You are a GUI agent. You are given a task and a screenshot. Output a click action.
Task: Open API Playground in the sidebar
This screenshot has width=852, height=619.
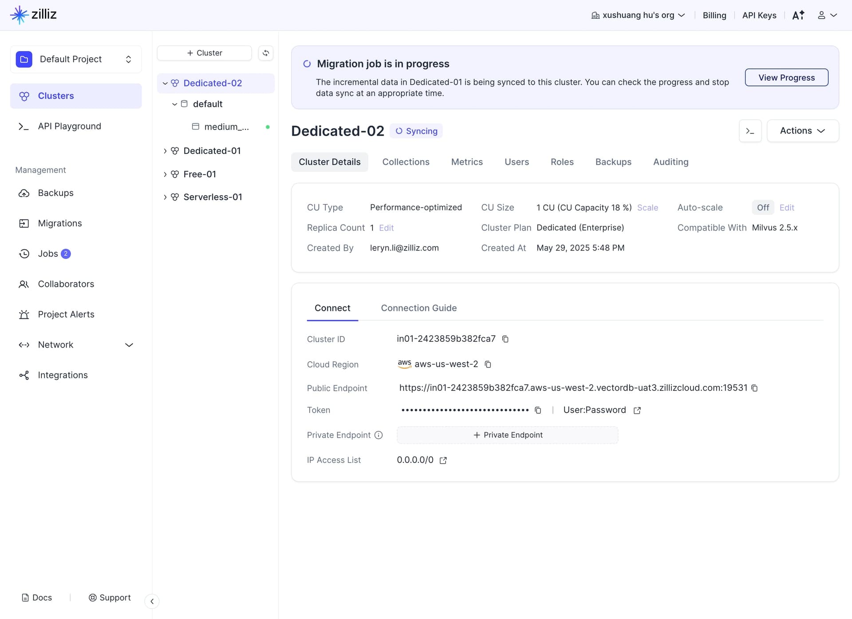[x=76, y=126]
